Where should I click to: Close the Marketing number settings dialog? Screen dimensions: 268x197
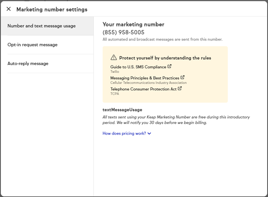coord(9,9)
